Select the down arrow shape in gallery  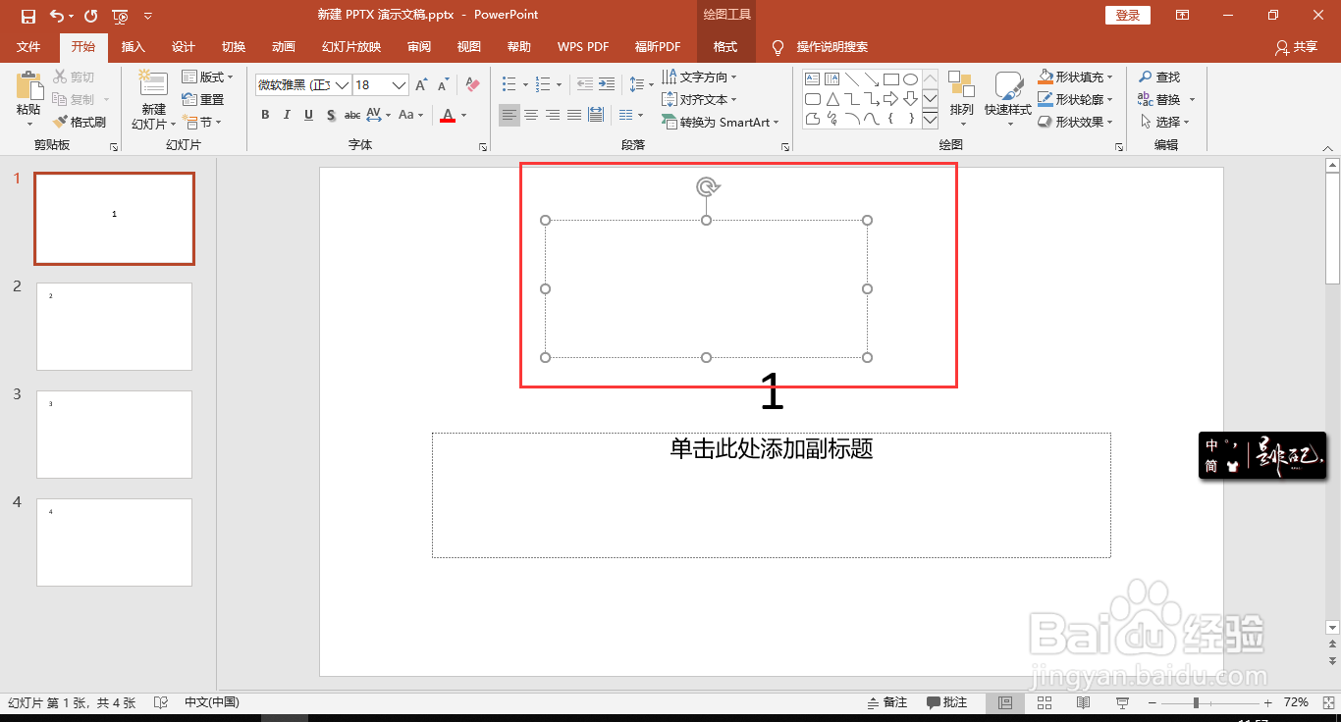pos(910,99)
